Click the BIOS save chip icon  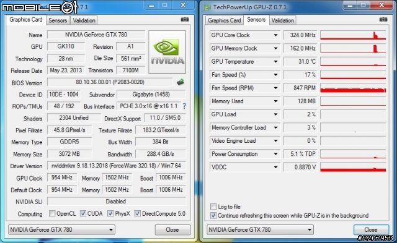coord(181,82)
